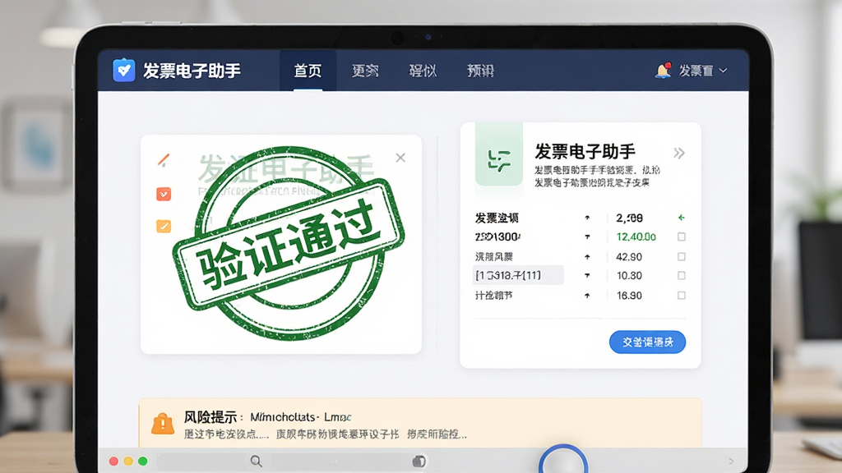
Task: Click the yellow window minimize dot
Action: point(128,462)
